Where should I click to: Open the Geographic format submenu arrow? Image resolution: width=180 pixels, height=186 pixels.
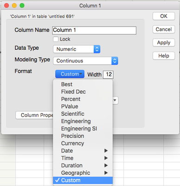pyautogui.click(x=106, y=173)
